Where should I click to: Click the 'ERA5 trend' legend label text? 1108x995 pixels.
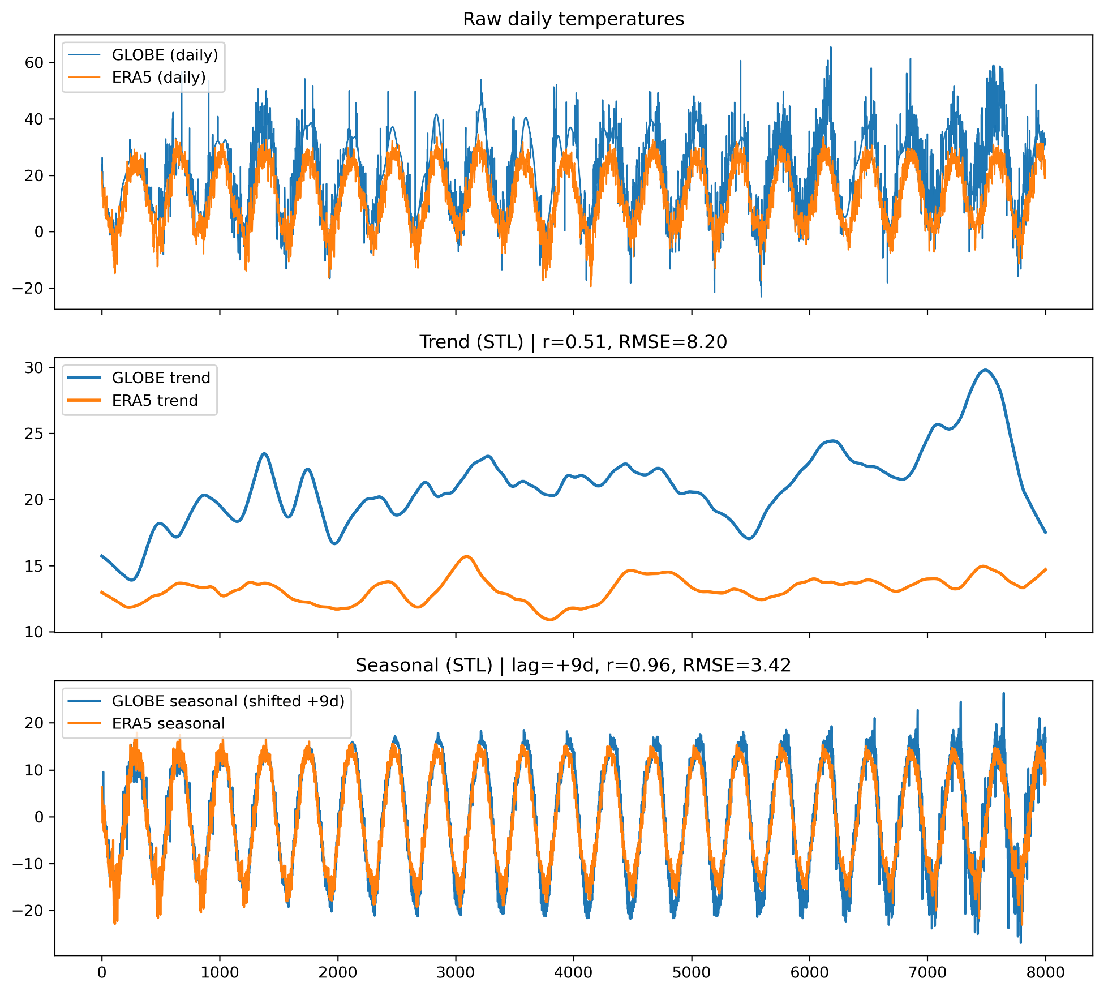point(154,401)
